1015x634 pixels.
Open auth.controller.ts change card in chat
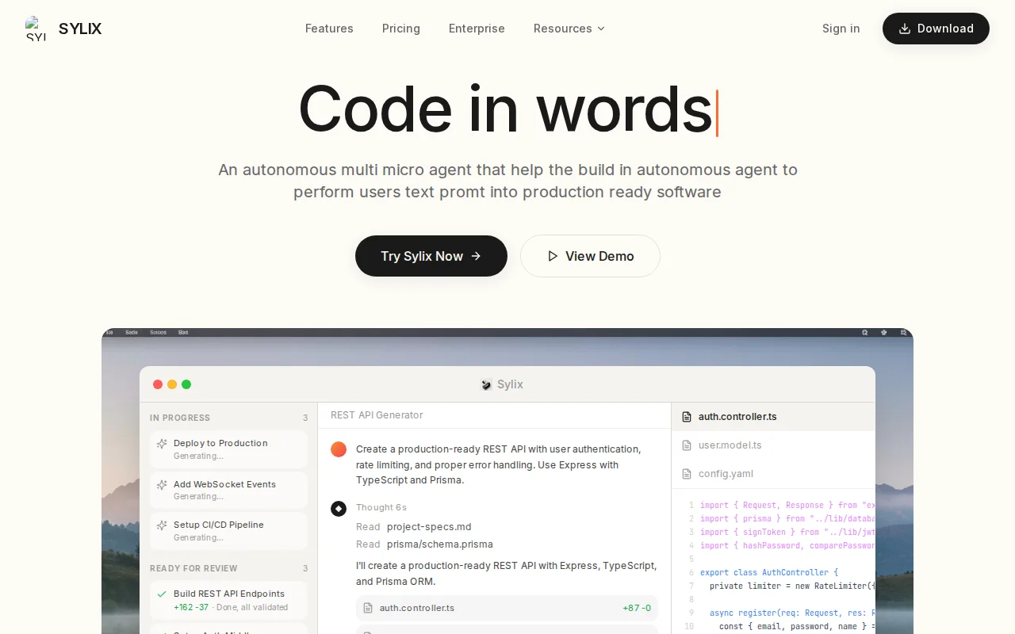point(507,608)
